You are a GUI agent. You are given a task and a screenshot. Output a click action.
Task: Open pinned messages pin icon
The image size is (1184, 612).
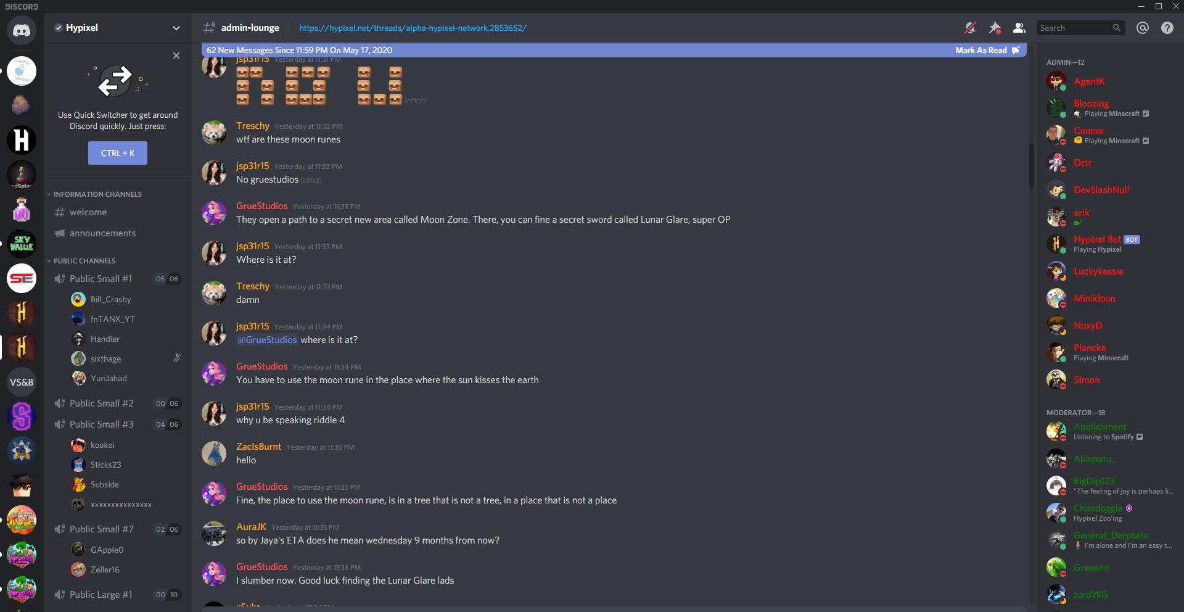pos(995,28)
